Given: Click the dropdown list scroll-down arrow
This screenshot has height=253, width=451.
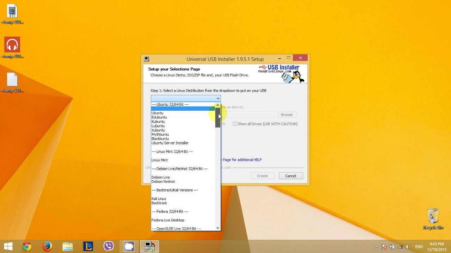Looking at the screenshot, I should click(x=218, y=228).
